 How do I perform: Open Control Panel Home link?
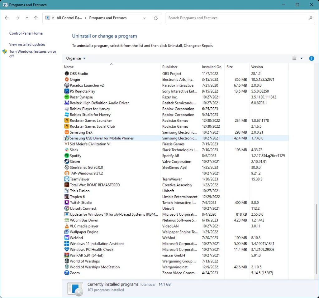pos(26,33)
